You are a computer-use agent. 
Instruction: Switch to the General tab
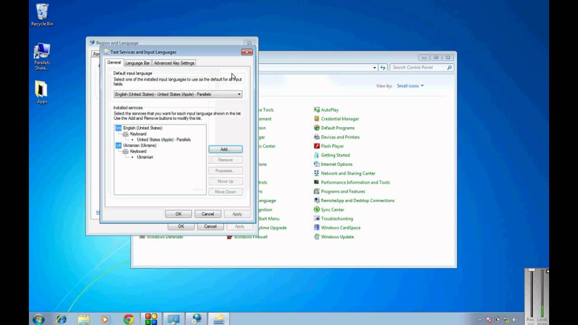(x=114, y=62)
